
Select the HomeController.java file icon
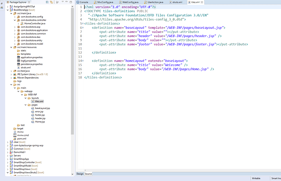[x=23, y=24]
